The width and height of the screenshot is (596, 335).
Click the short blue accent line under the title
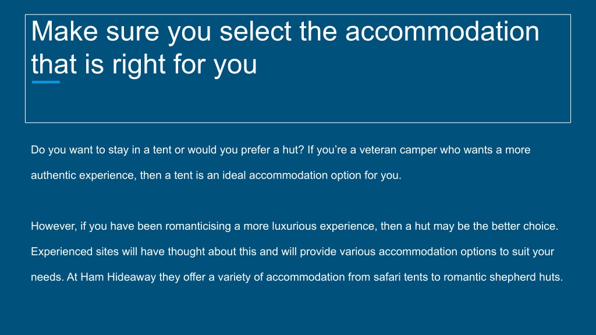click(x=46, y=82)
